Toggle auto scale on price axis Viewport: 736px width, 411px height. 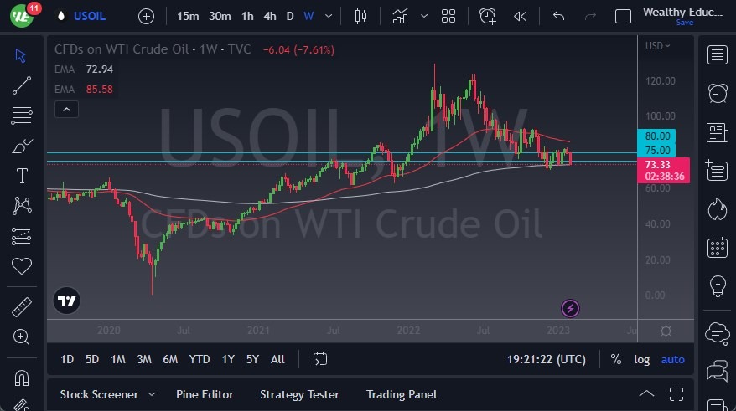click(x=672, y=359)
